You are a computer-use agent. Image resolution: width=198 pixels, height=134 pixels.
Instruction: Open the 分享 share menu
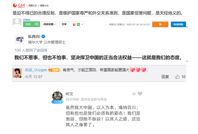(64, 24)
